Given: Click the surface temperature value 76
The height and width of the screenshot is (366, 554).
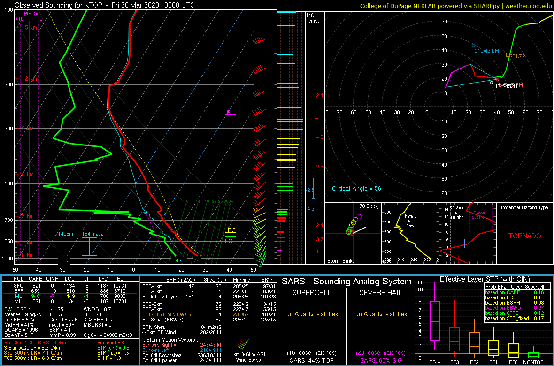Looking at the screenshot, I should (x=196, y=261).
